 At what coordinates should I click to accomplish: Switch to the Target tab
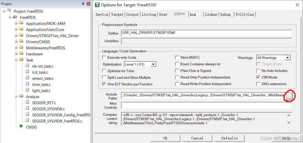117,14
